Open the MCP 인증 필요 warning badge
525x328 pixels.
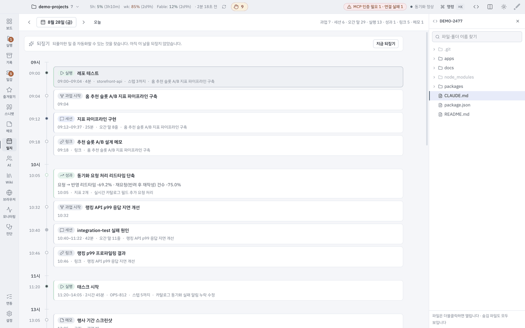(x=375, y=7)
